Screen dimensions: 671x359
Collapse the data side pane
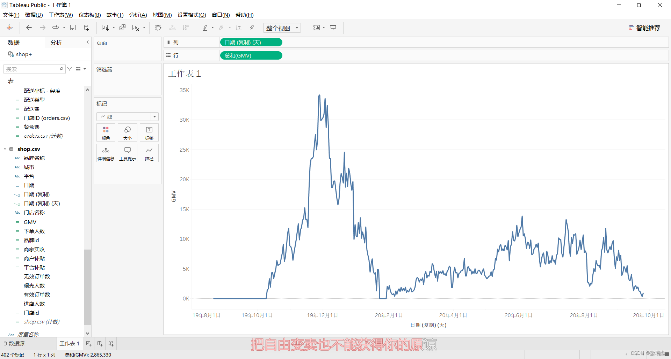click(88, 42)
